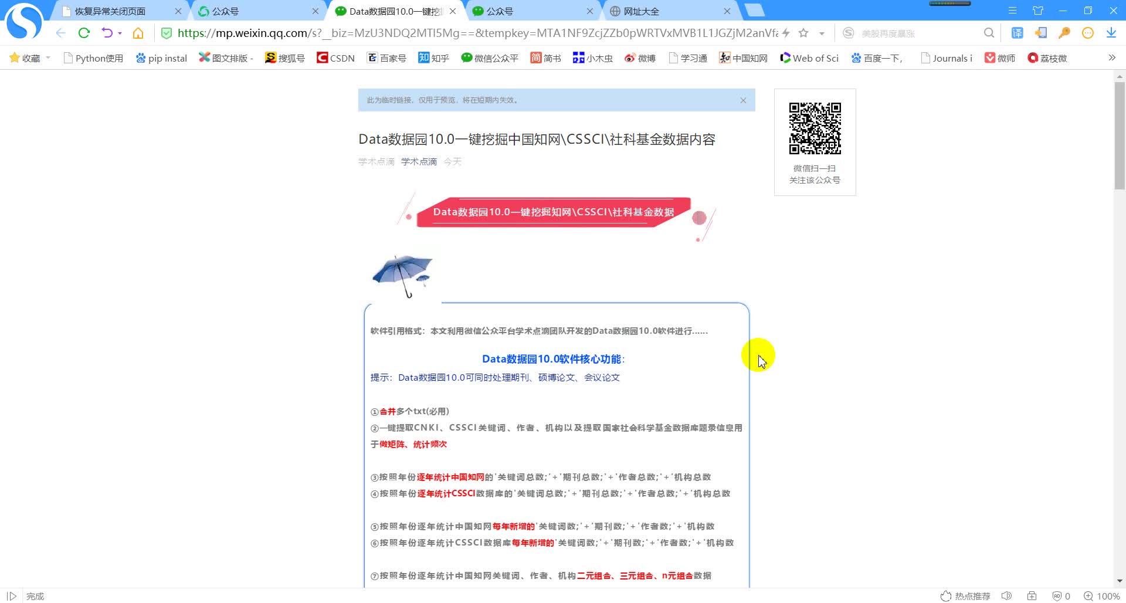1126x603 pixels.
Task: Click the status bar lock icon
Action: click(x=1032, y=596)
